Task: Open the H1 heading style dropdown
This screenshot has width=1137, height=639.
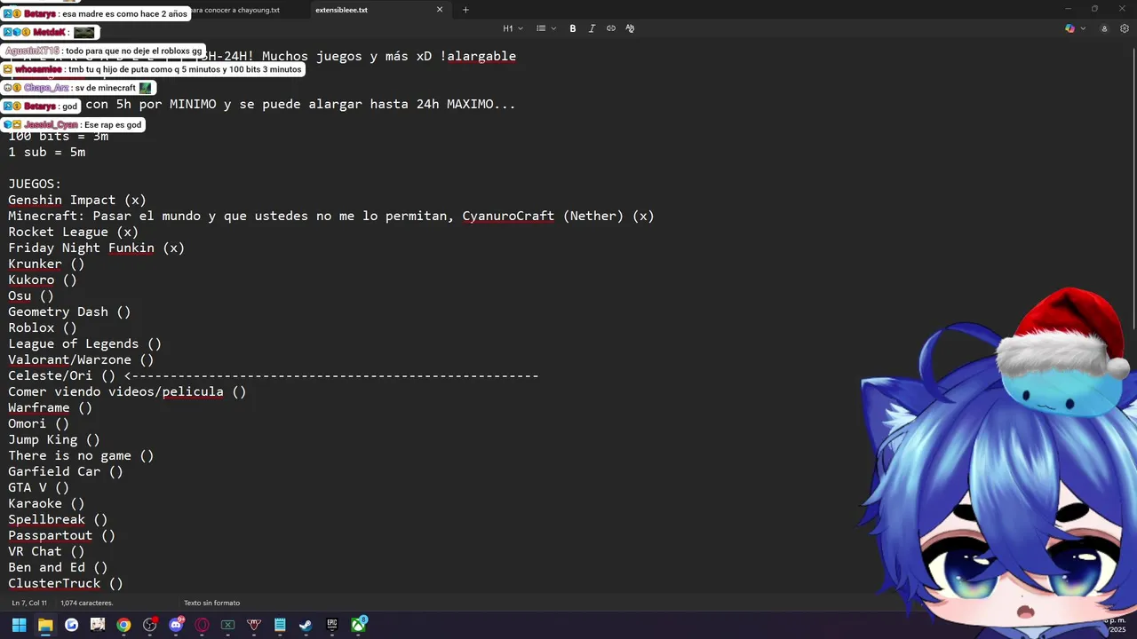Action: pos(513,28)
